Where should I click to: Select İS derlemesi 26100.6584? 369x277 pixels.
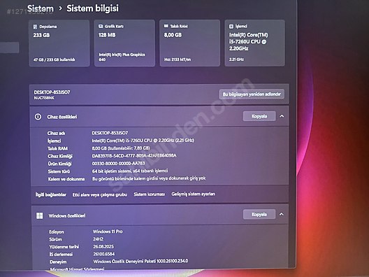point(104,254)
